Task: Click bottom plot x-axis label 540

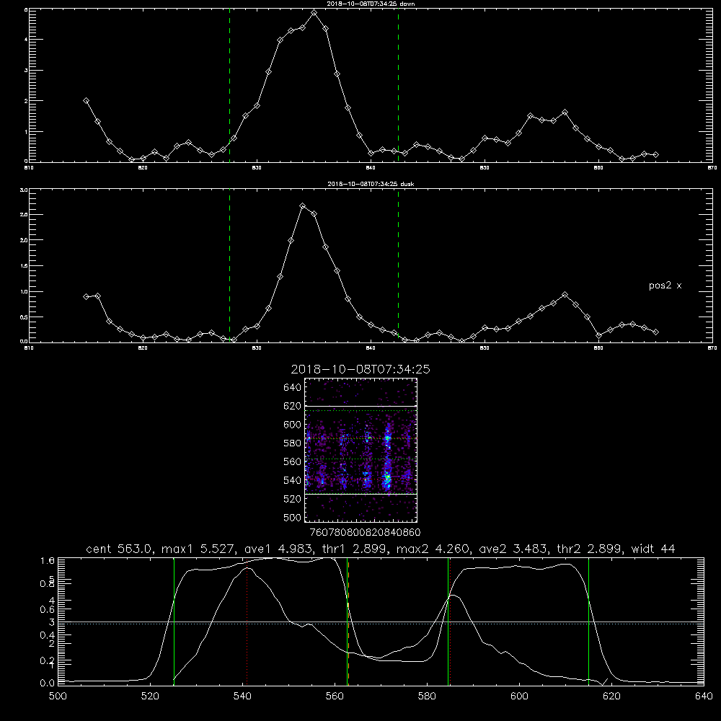Action: pos(242,696)
